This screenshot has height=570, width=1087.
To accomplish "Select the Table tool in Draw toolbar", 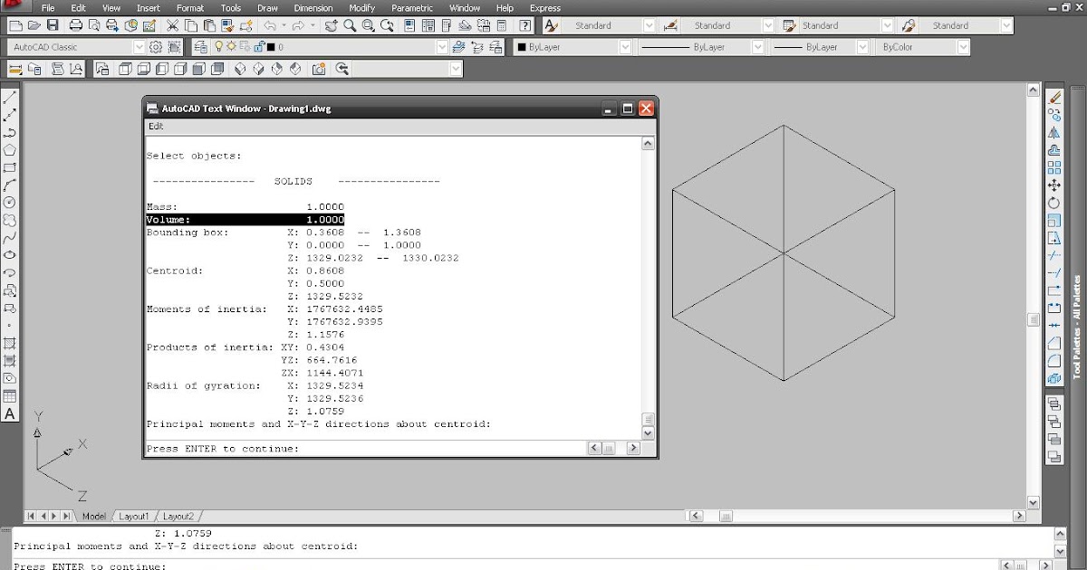I will click(x=10, y=396).
